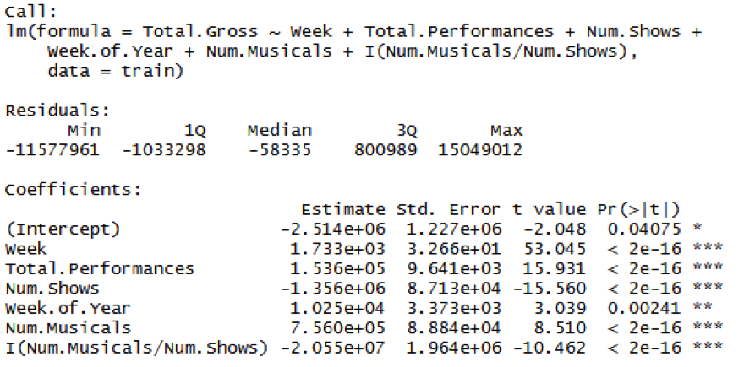Click the 'Estimate' column header

343,209
